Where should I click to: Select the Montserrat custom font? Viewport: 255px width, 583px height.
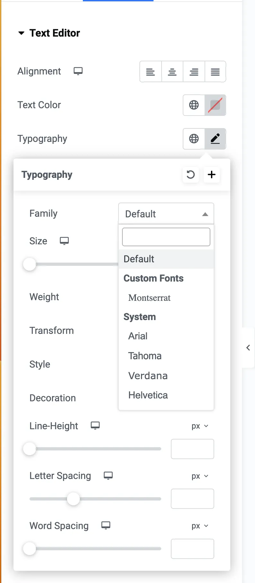click(x=149, y=298)
